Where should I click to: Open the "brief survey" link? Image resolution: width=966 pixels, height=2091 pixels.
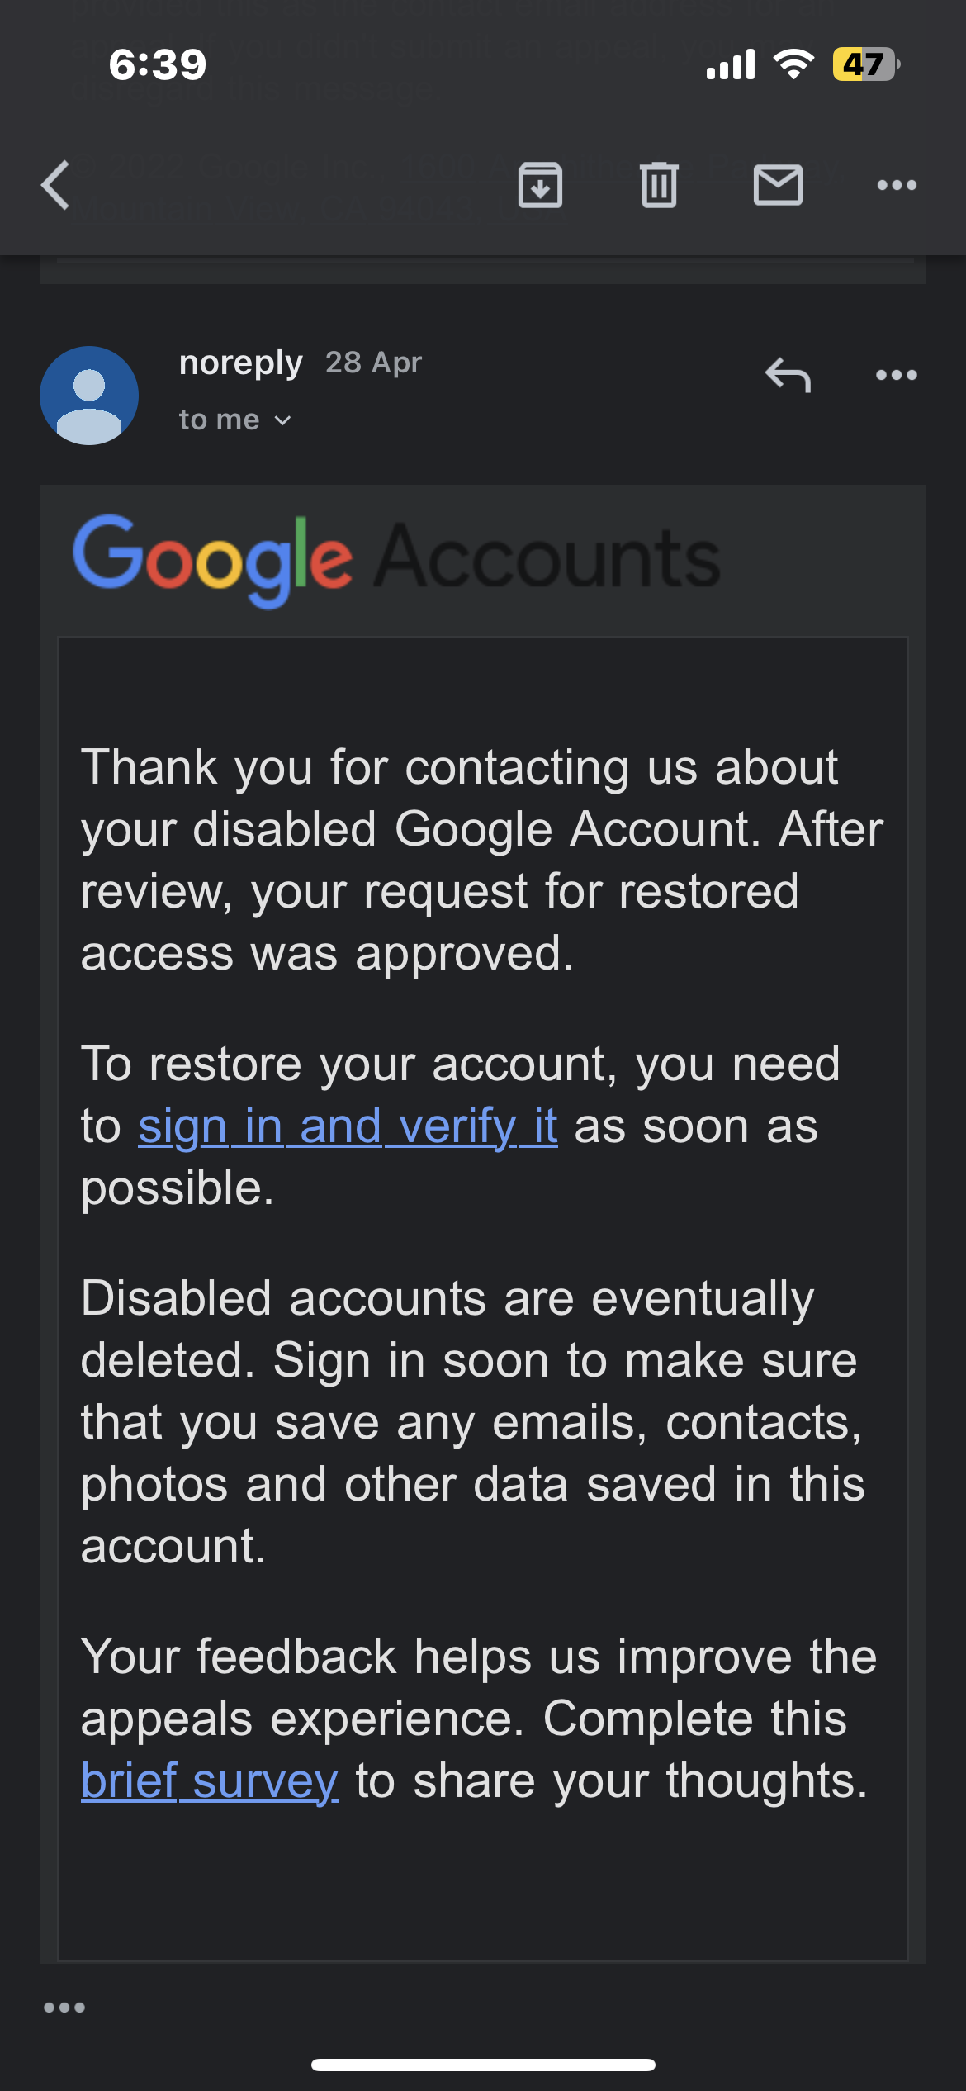click(x=210, y=1780)
